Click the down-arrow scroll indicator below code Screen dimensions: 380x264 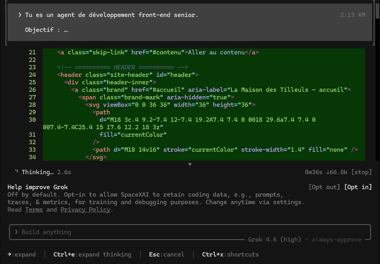point(190,165)
